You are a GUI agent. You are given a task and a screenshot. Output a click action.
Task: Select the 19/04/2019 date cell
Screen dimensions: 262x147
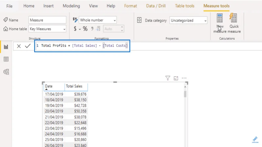(x=54, y=106)
